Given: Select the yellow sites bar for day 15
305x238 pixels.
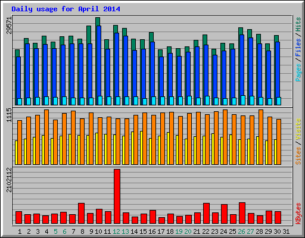Looking at the screenshot, I should click(x=141, y=148).
